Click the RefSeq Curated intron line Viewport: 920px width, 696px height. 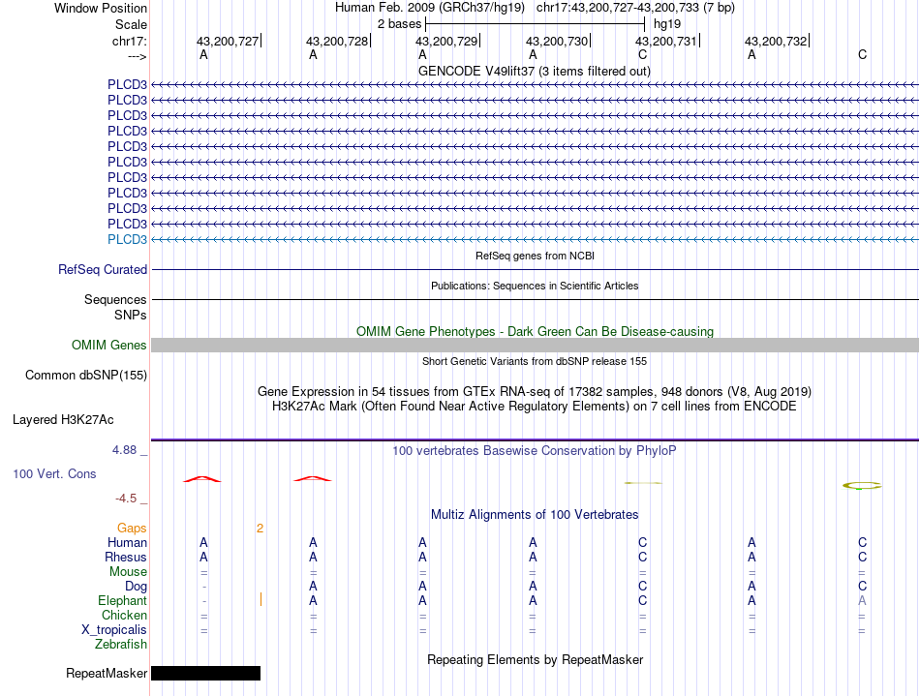pyautogui.click(x=535, y=270)
